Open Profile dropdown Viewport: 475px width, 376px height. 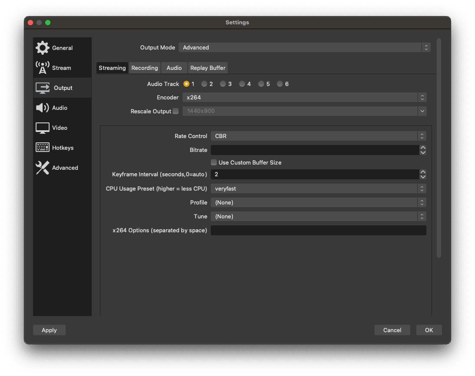[319, 202]
